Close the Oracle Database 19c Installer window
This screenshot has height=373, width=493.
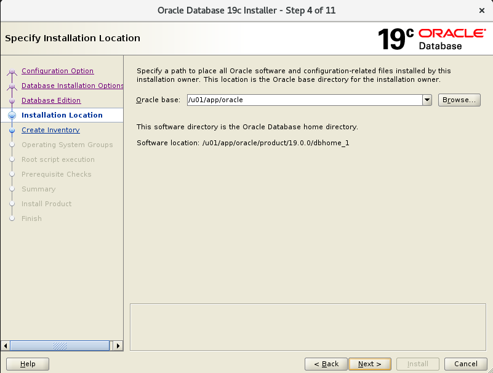click(482, 10)
